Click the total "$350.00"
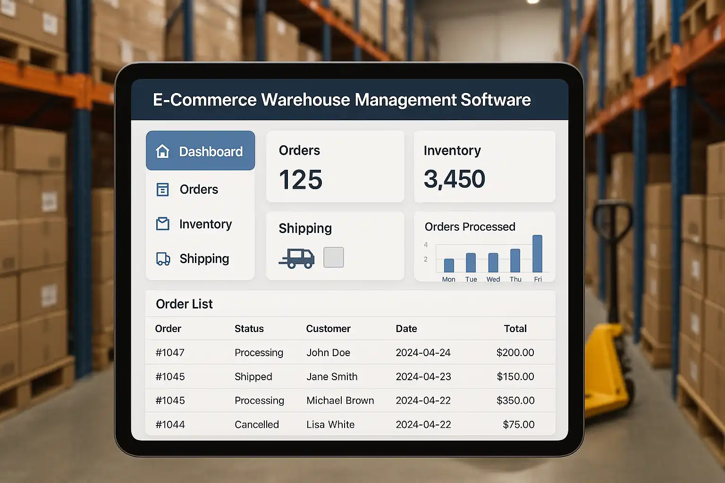725x483 pixels. point(515,401)
